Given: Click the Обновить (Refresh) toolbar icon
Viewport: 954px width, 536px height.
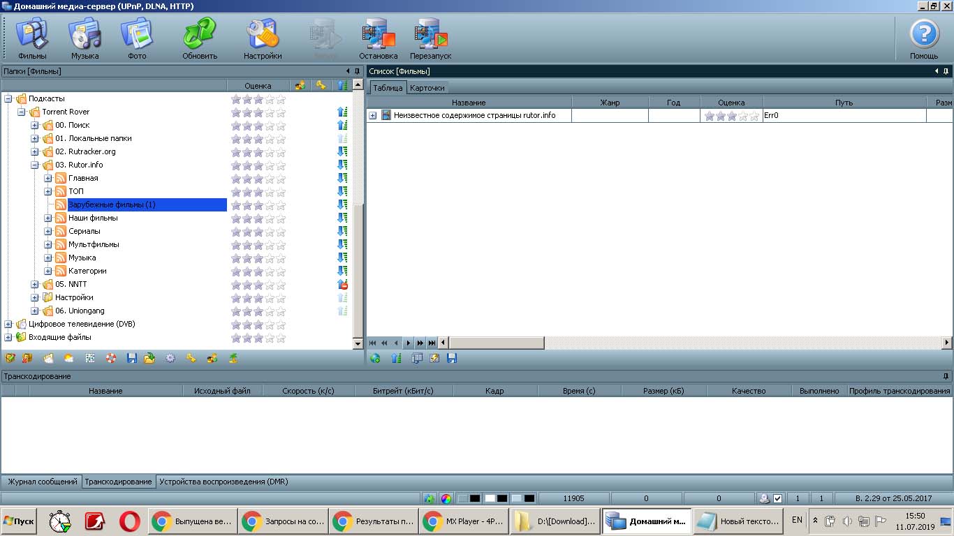Looking at the screenshot, I should pyautogui.click(x=200, y=37).
